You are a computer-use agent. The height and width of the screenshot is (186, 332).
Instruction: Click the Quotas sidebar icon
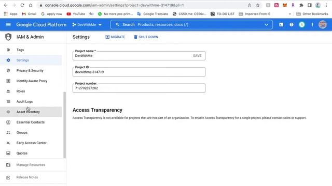point(8,153)
